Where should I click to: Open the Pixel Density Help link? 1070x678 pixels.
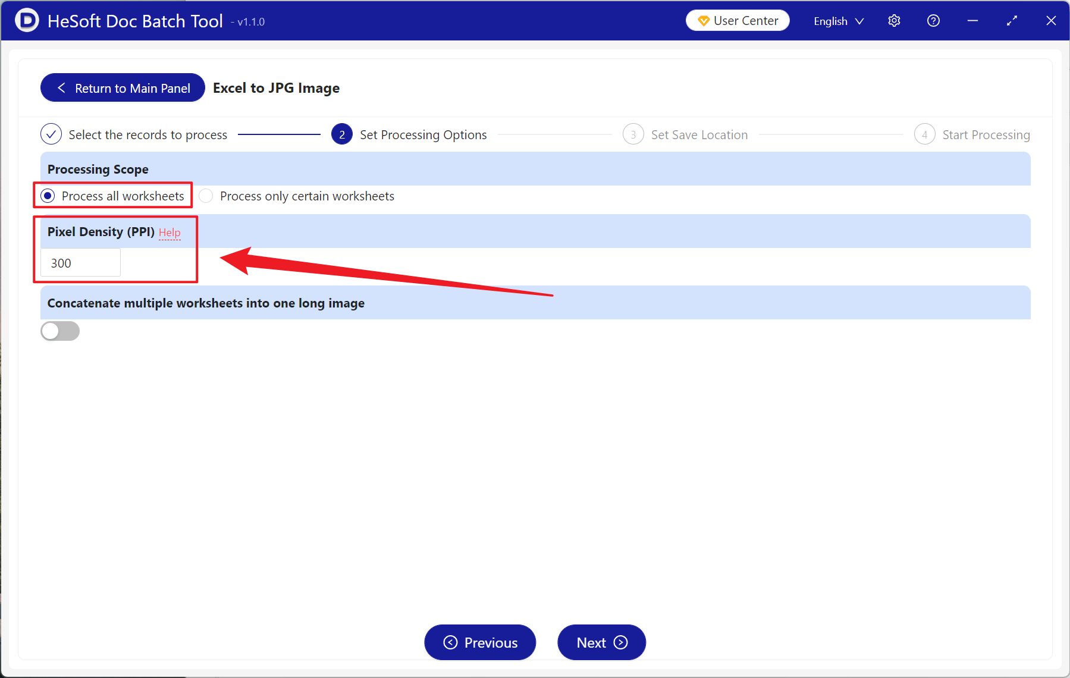(x=170, y=233)
